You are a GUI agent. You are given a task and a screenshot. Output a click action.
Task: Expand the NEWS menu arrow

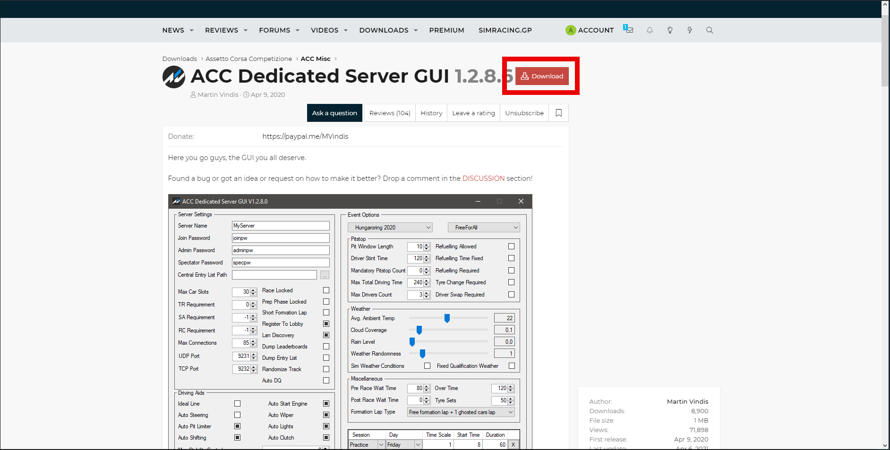click(x=192, y=31)
